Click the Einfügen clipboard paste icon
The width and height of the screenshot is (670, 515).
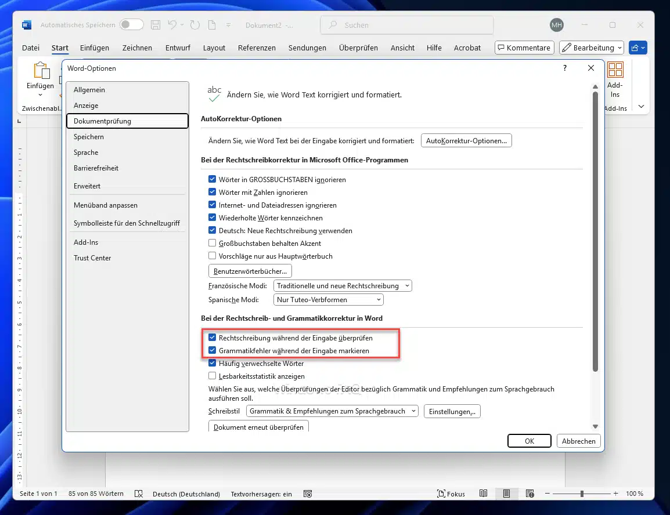pyautogui.click(x=41, y=70)
